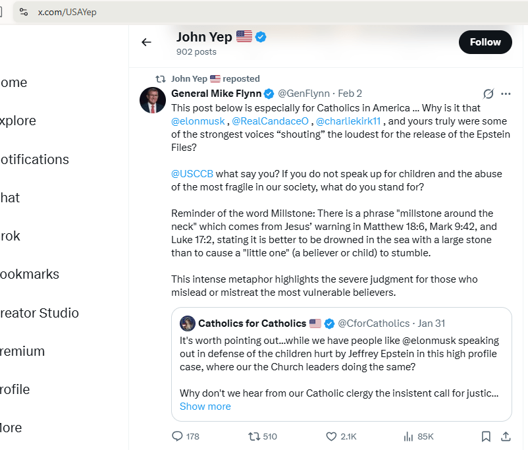Open the @USCCB mention link
Viewport: 528px width, 450px height.
pyautogui.click(x=192, y=174)
